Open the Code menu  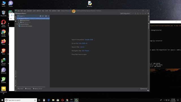pyautogui.click(x=34, y=11)
